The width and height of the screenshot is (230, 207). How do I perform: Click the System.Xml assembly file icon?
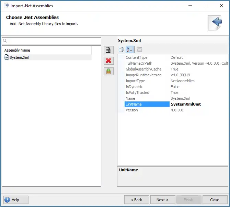tap(6, 57)
